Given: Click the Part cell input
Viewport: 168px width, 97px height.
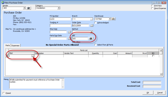Looking at the screenshot, I should 20,56.
